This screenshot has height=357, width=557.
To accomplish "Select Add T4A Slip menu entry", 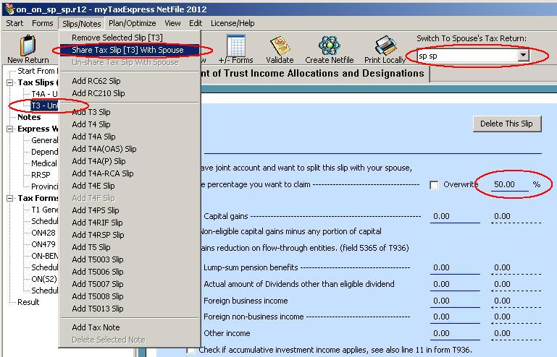I will 130,137.
